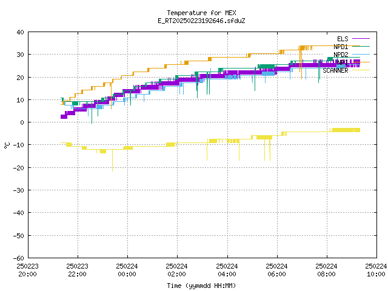The width and height of the screenshot is (388, 291).
Task: Click x-axis tick label 250224 10:00
Action: (x=376, y=270)
